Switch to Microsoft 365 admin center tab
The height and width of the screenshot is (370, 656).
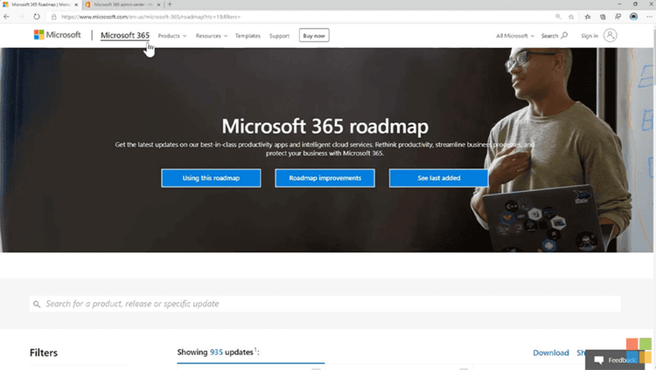pyautogui.click(x=122, y=4)
